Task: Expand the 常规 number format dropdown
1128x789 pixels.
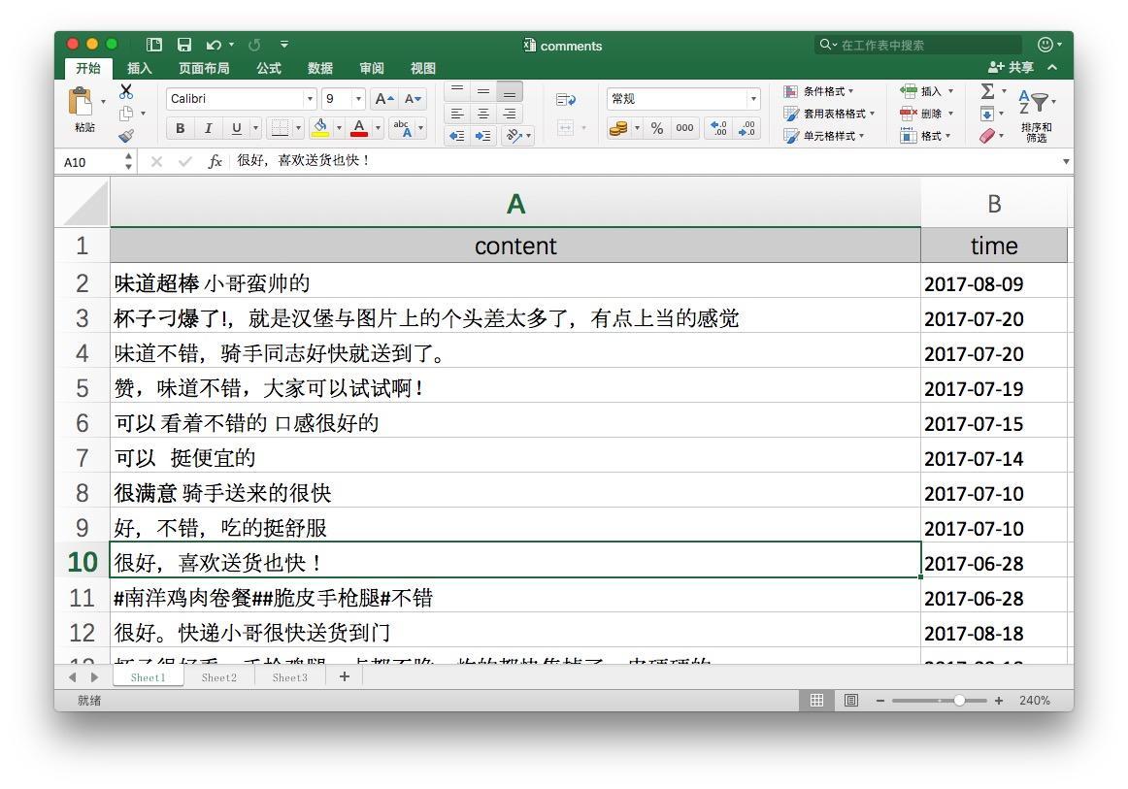Action: click(753, 99)
